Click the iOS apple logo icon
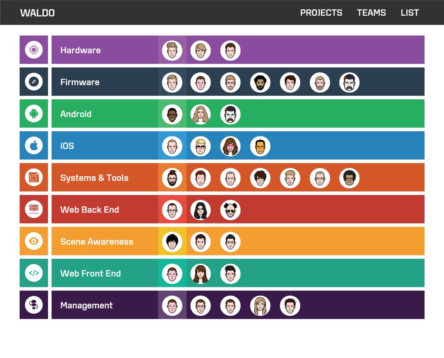 coord(34,146)
